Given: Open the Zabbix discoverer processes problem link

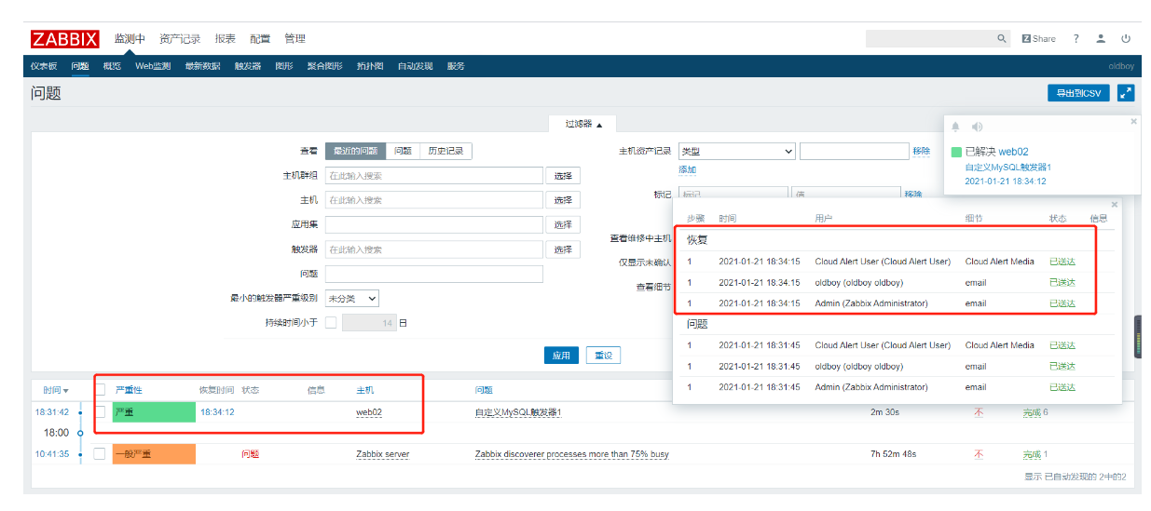Looking at the screenshot, I should click(571, 454).
